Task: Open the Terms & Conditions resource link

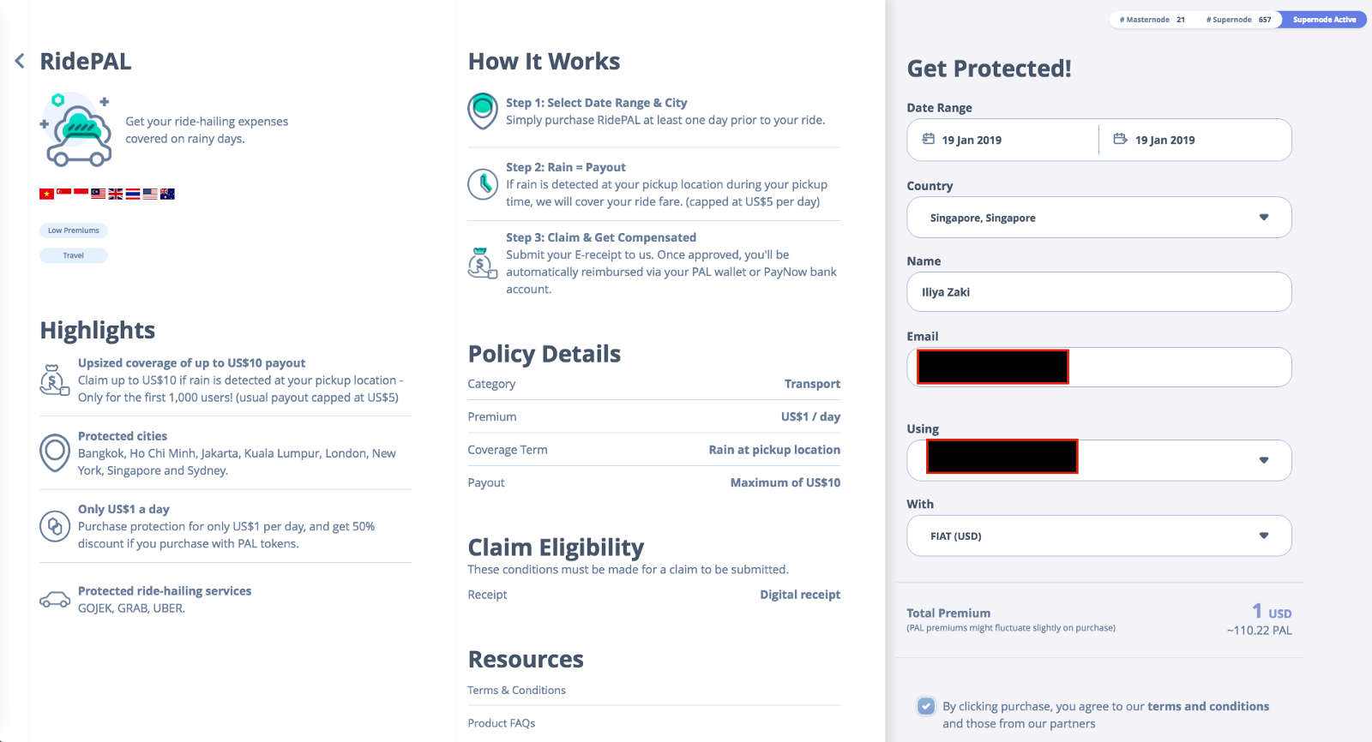Action: 516,691
